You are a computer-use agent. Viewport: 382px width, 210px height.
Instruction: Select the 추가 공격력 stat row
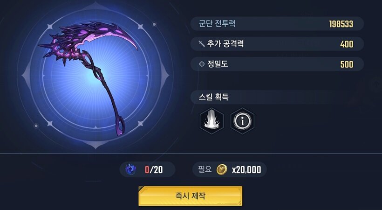(277, 44)
